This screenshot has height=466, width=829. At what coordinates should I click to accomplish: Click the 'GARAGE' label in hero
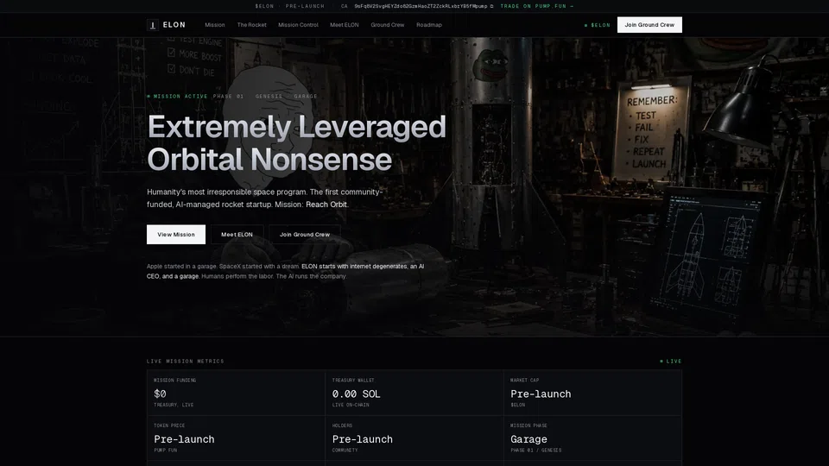click(x=306, y=96)
